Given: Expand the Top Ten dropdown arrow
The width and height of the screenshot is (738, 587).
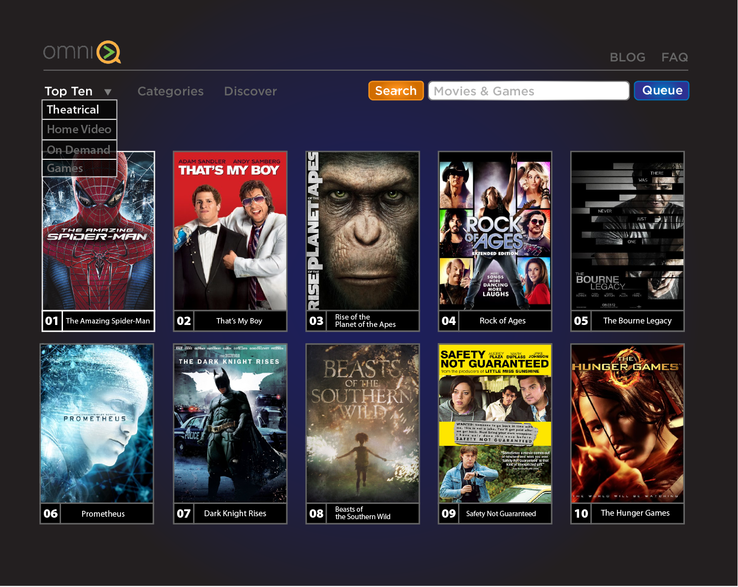Looking at the screenshot, I should pos(108,92).
